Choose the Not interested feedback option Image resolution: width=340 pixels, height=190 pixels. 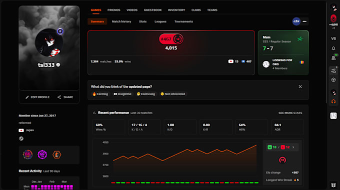click(x=173, y=94)
